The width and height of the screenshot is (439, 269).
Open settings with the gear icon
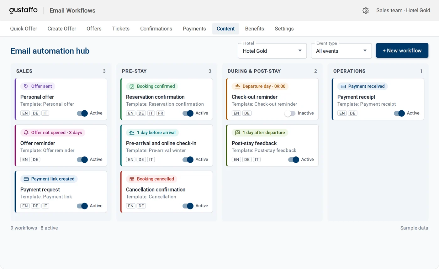click(x=366, y=11)
